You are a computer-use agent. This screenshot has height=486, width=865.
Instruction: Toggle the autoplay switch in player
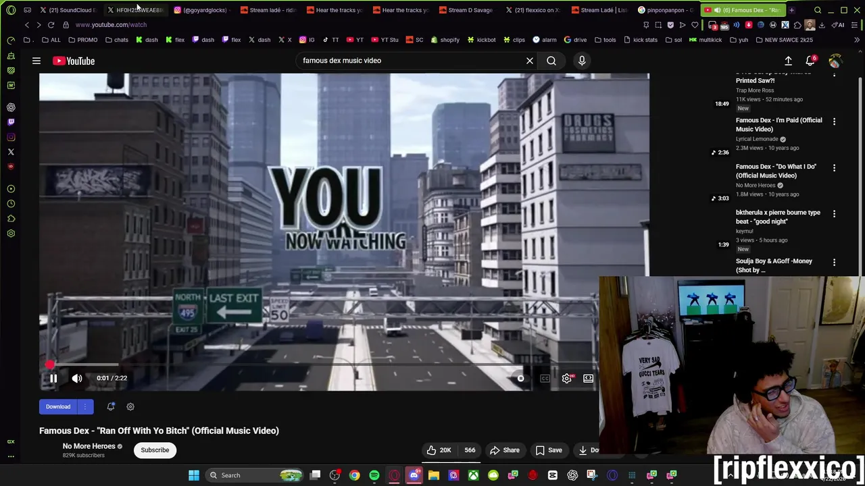(x=520, y=379)
